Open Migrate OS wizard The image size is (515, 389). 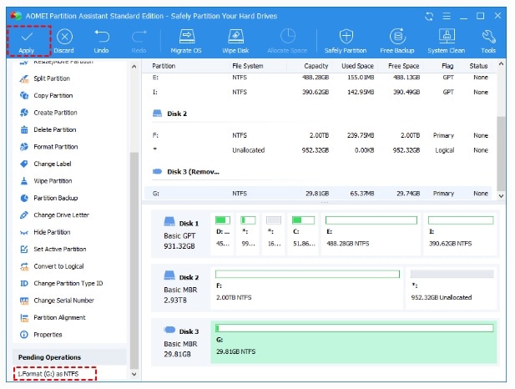186,42
